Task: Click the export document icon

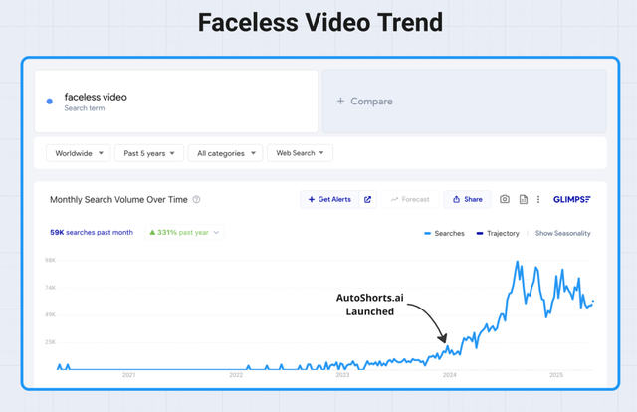Action: pos(524,199)
